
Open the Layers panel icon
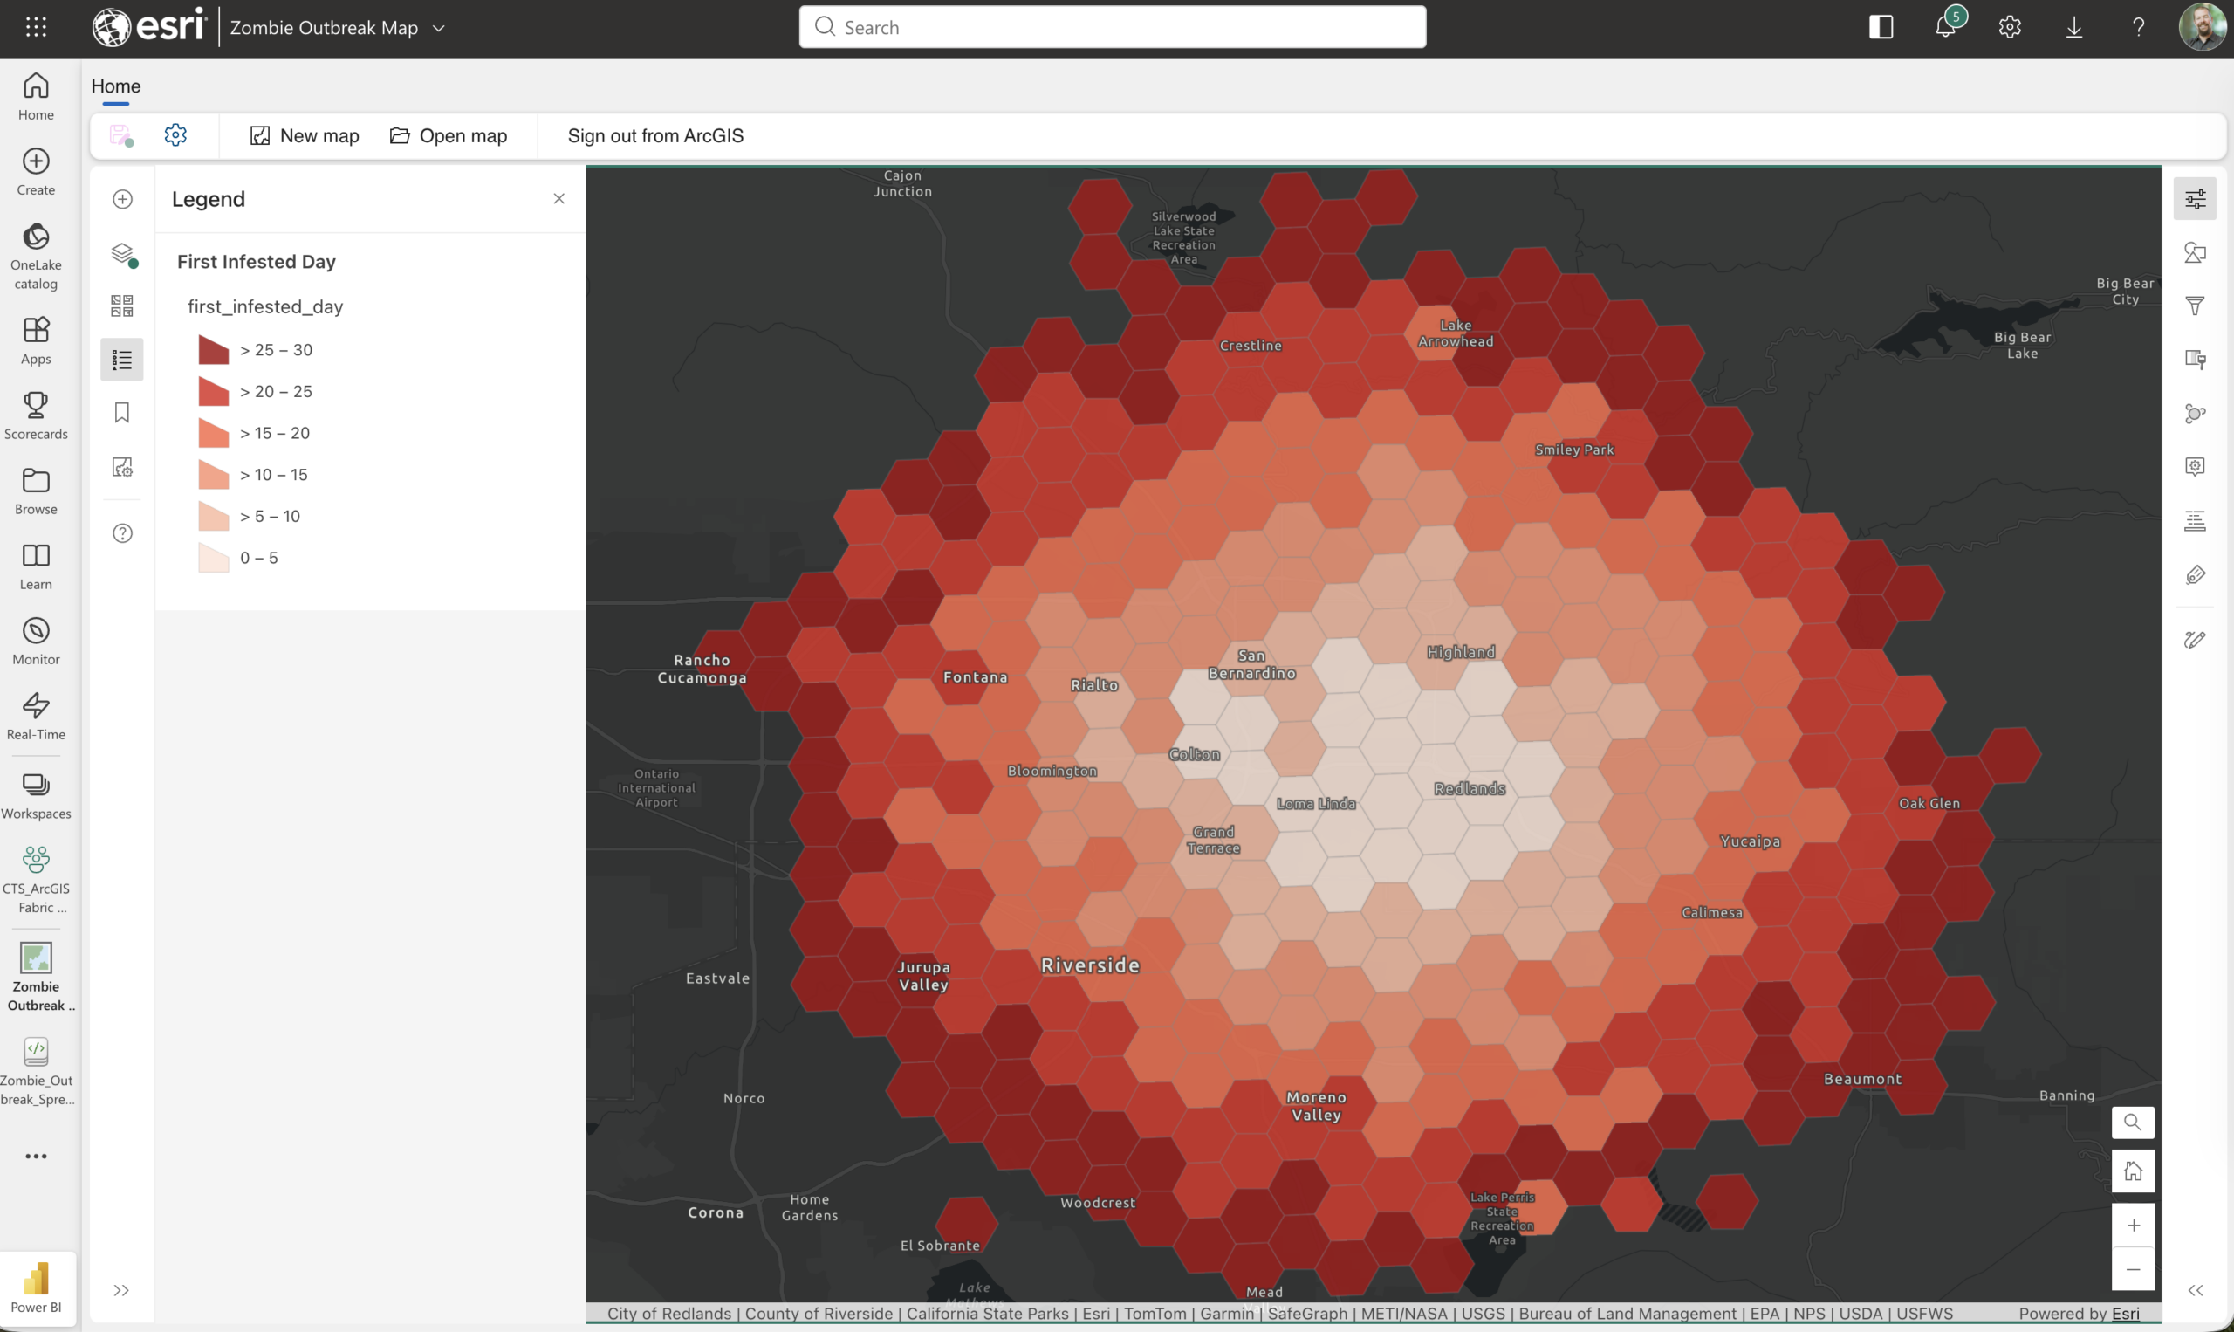coord(123,255)
